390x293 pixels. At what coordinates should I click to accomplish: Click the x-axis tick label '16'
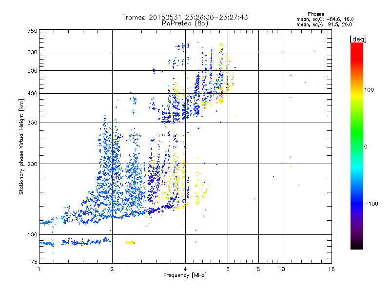point(331,269)
